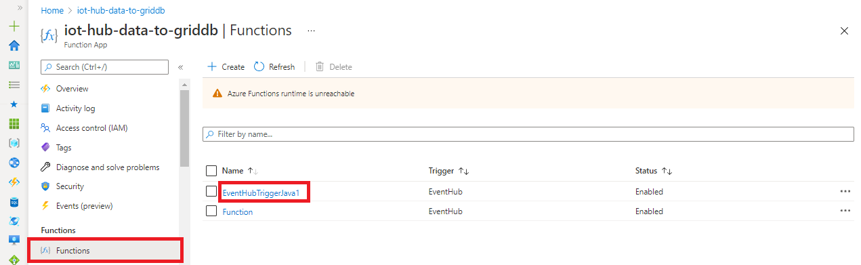Click the Favorites star icon
The image size is (861, 265).
pos(14,104)
